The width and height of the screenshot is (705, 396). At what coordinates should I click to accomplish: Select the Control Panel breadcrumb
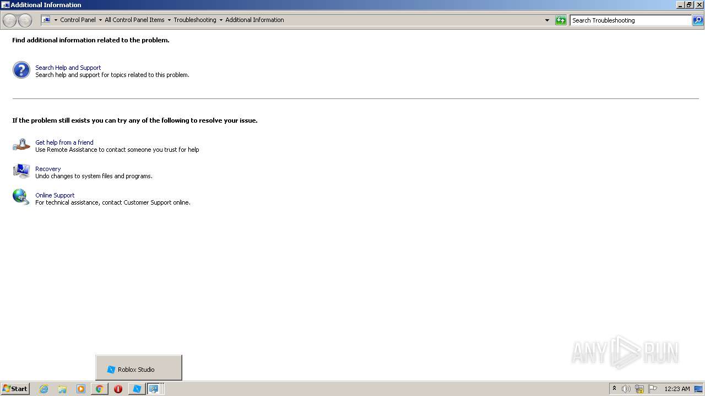[x=78, y=20]
